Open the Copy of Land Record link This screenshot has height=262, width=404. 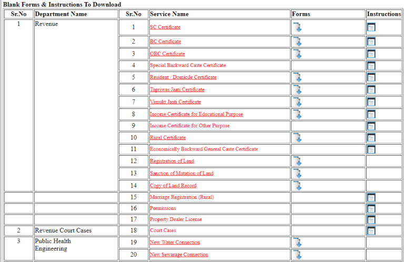click(173, 186)
